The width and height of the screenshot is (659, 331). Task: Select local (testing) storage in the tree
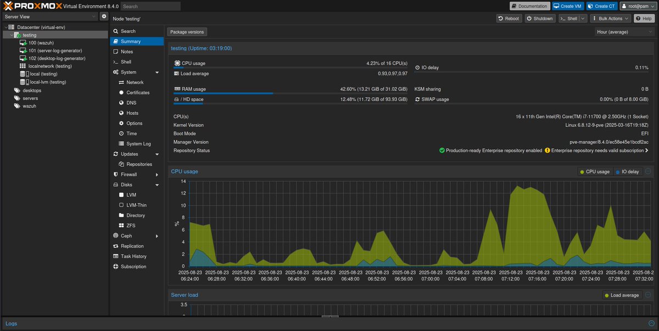(54, 74)
